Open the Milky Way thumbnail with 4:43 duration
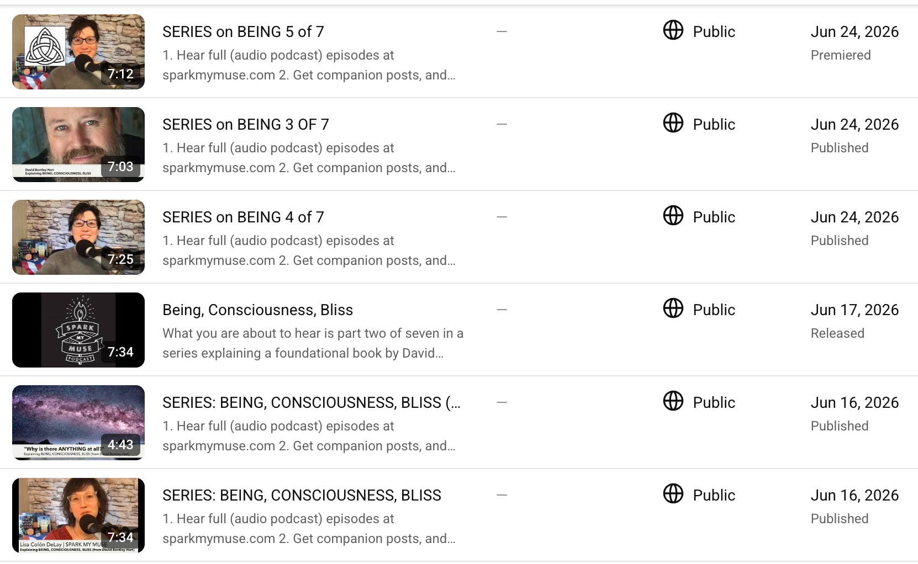This screenshot has width=918, height=564. [x=78, y=423]
